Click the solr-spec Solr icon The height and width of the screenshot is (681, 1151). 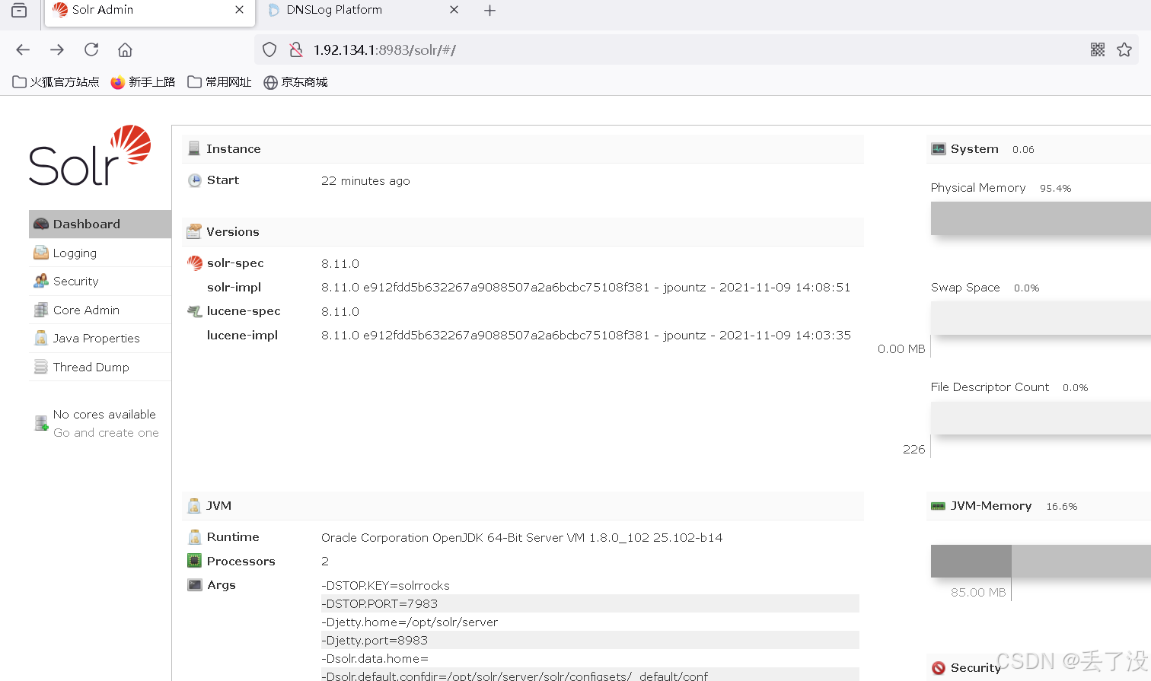click(x=195, y=263)
